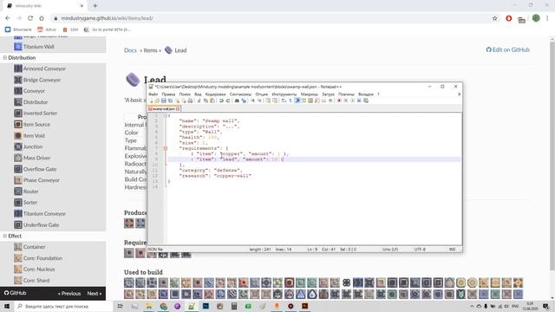
Task: Click the Save All toolbar icon
Action: click(x=170, y=101)
